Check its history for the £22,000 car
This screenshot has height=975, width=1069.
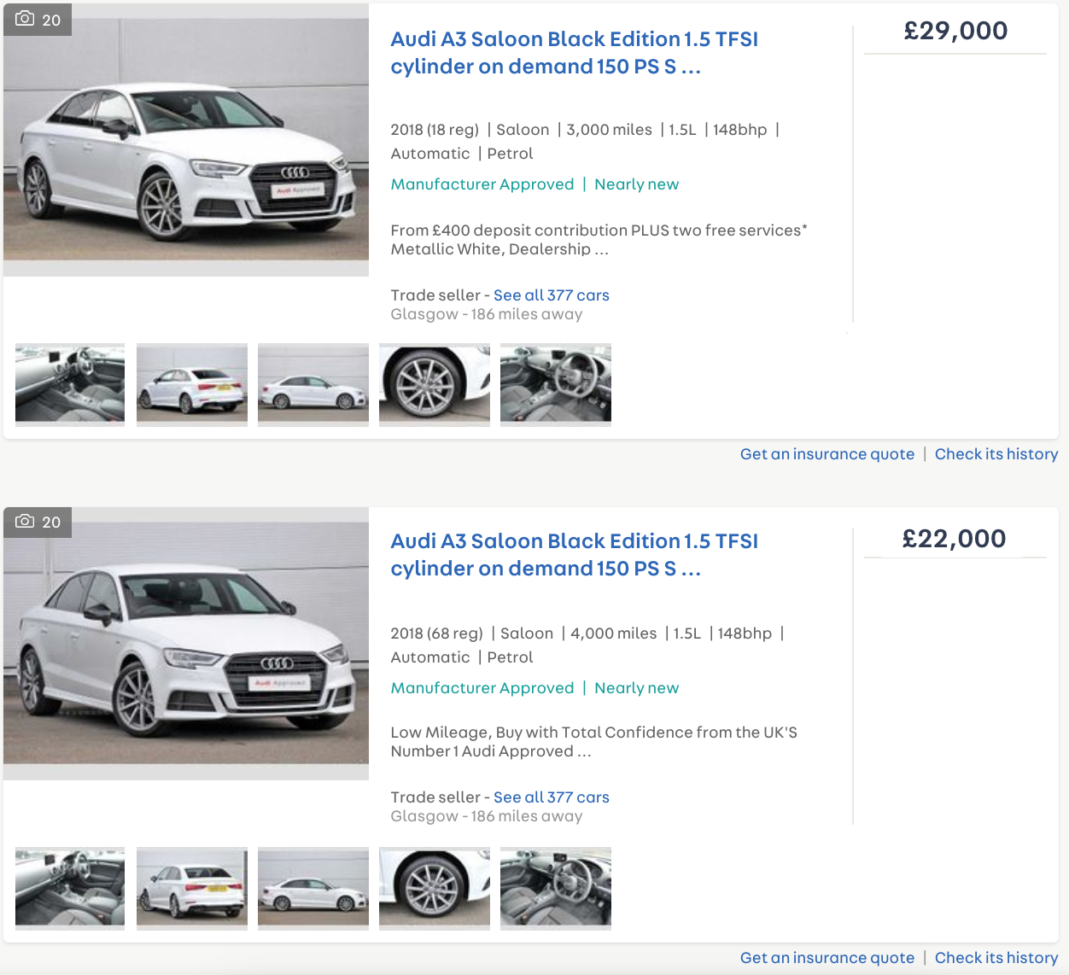tap(996, 958)
